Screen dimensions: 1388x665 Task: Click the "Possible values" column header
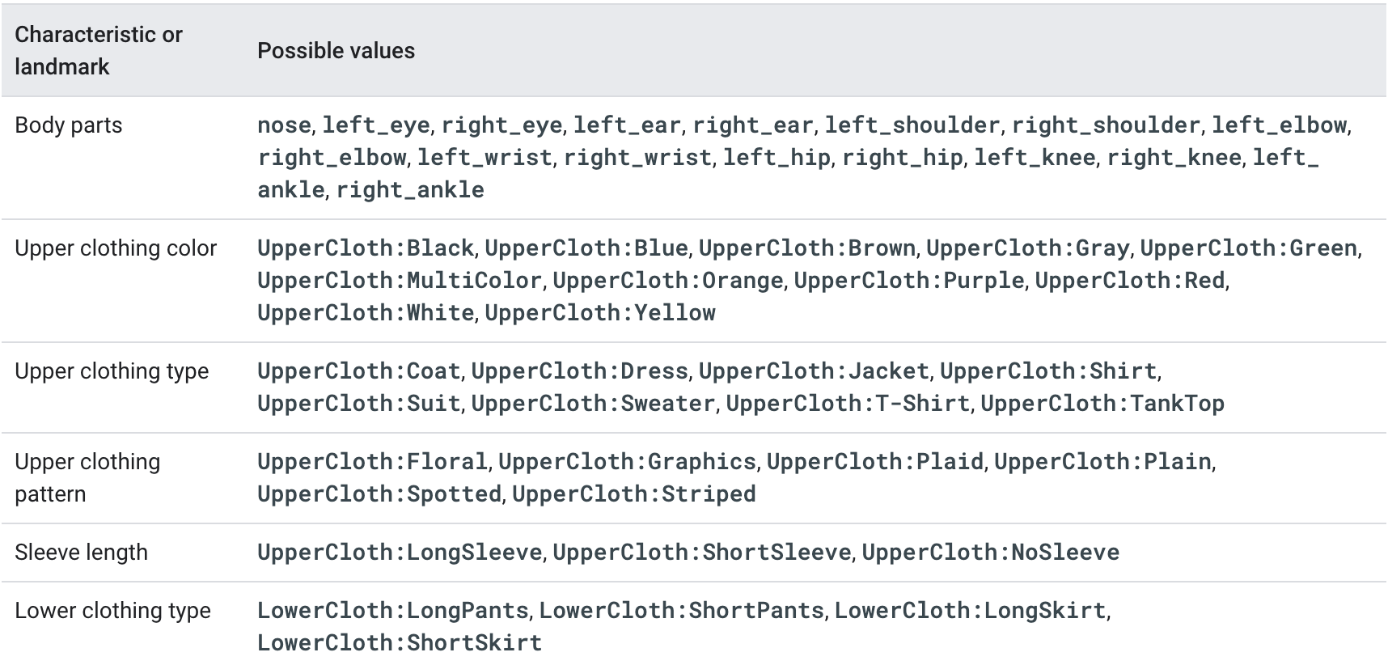(336, 50)
